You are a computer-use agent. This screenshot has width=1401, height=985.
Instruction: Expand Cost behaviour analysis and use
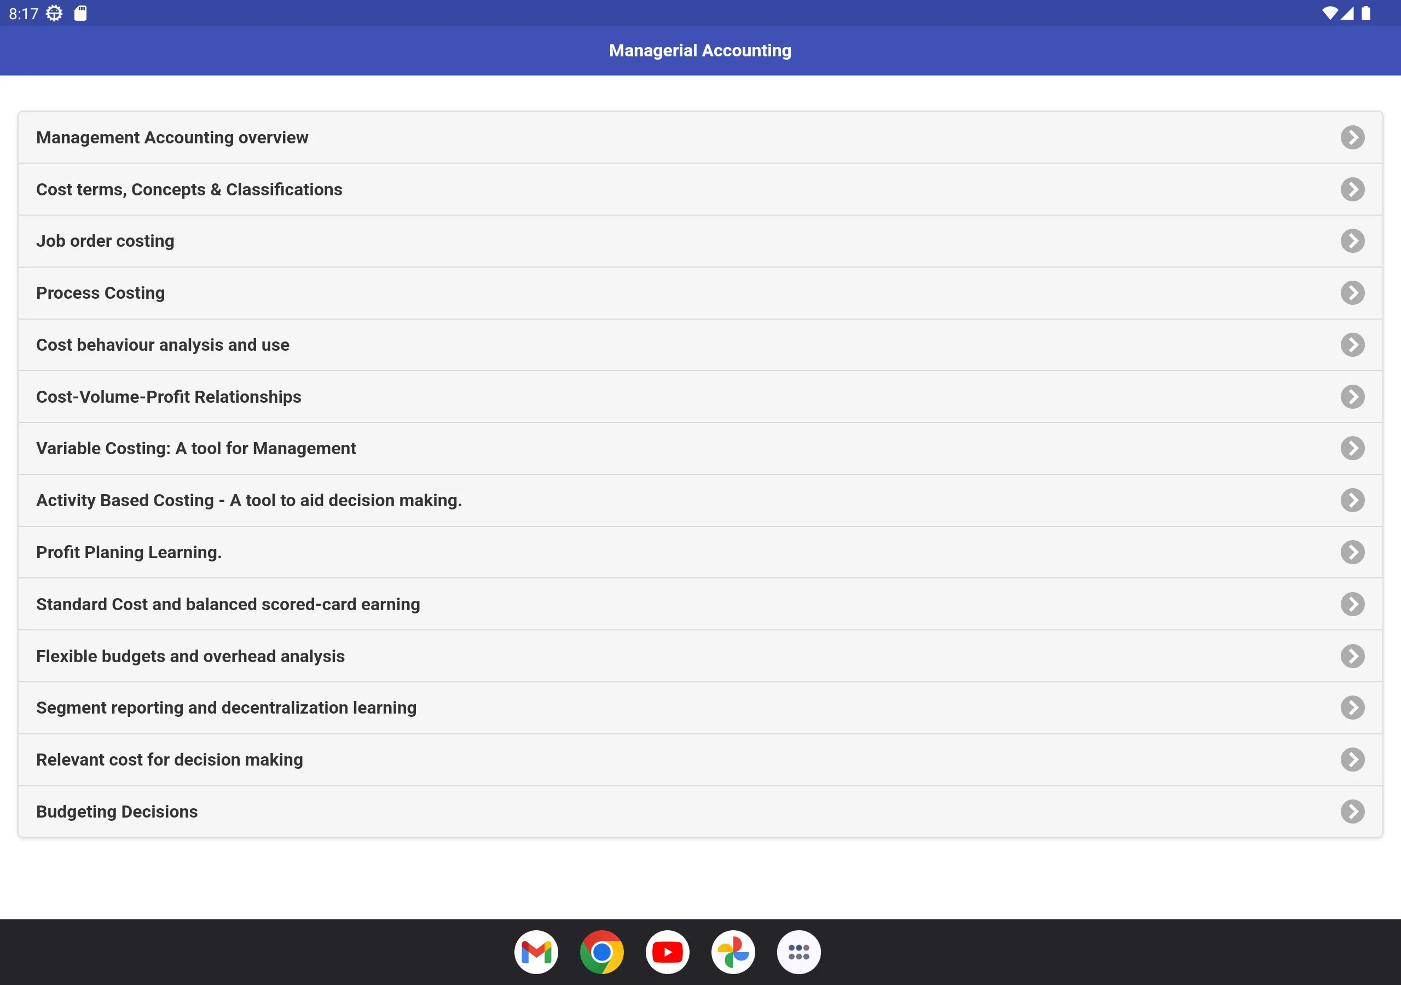pos(700,344)
